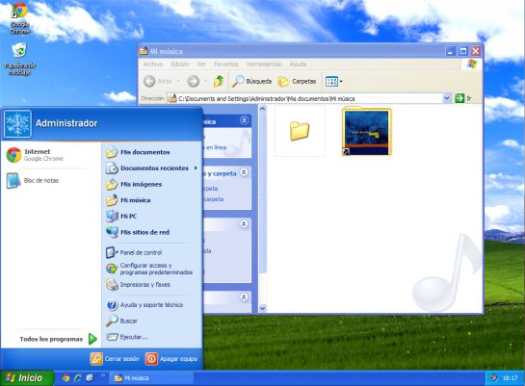Screen dimensions: 525x386
Task: Open the Ver menu
Action: [x=201, y=64]
